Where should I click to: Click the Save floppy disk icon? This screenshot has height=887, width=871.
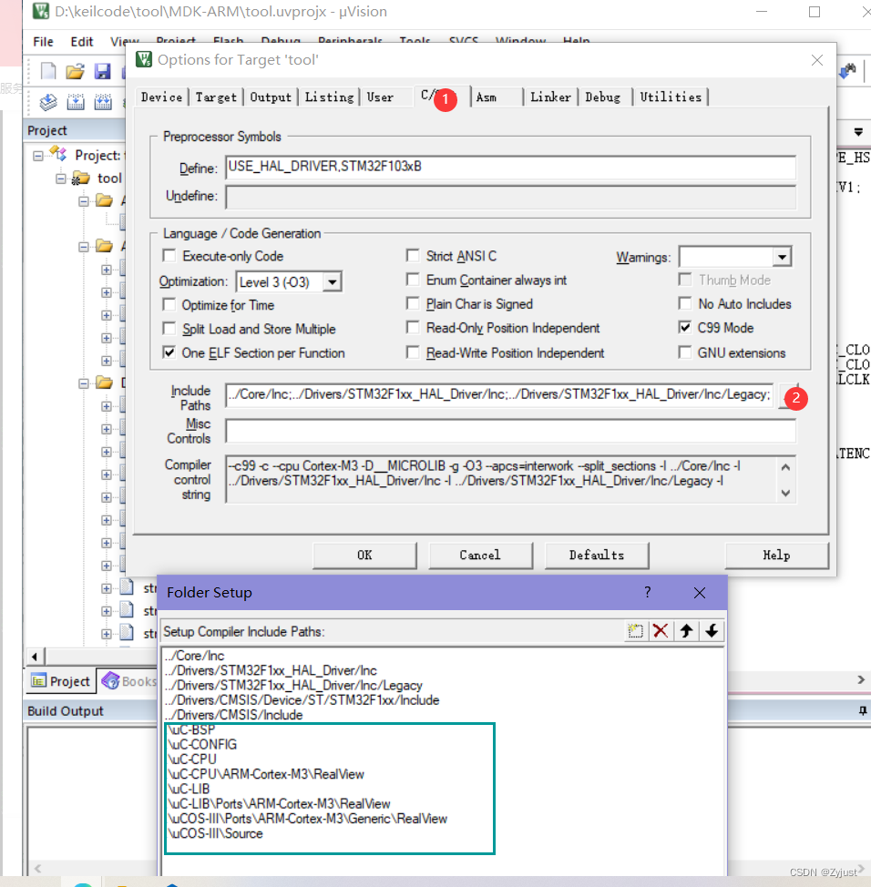102,71
